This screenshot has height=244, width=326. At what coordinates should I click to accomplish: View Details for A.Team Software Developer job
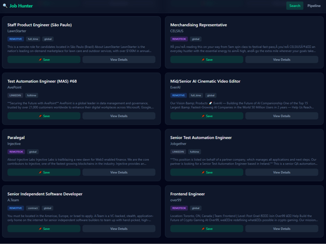119,229
